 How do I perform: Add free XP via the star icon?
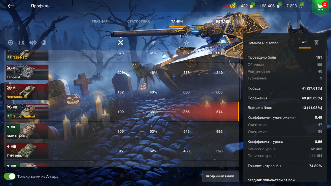click(x=301, y=6)
